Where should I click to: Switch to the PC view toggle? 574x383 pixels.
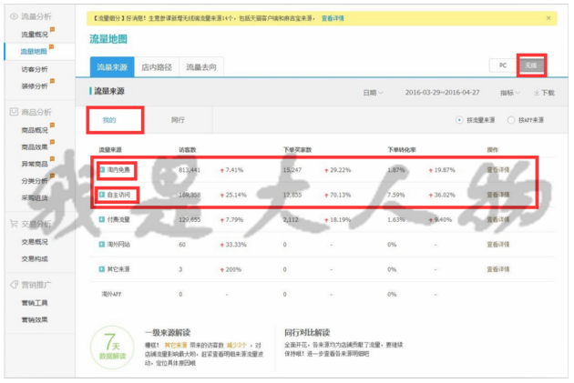coord(502,66)
